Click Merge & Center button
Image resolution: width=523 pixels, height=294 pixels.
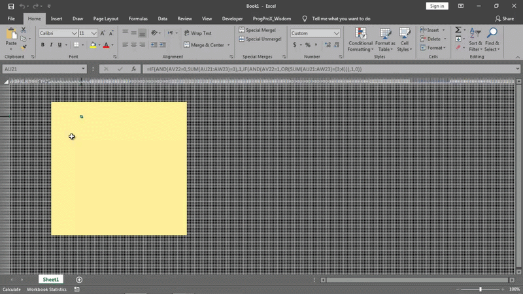coord(204,45)
